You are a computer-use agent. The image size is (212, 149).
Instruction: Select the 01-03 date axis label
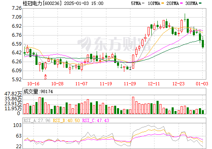tap(202, 84)
